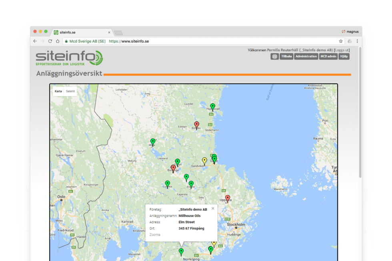This screenshot has height=261, width=392.
Task: Switch map to Satellit view
Action: (70, 92)
